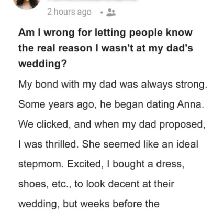Click the bold word "wedding?" in the title
The image size is (224, 210).
(x=43, y=64)
